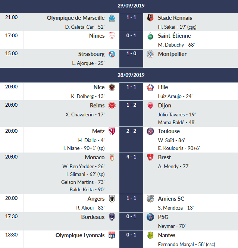Click the Strasbourg club badge

112,54
